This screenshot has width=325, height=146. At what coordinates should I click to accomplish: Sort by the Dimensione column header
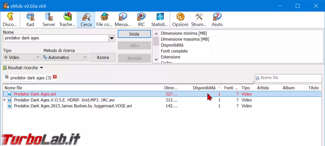pos(171,88)
